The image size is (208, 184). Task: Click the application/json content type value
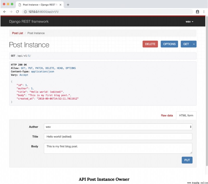point(43,71)
